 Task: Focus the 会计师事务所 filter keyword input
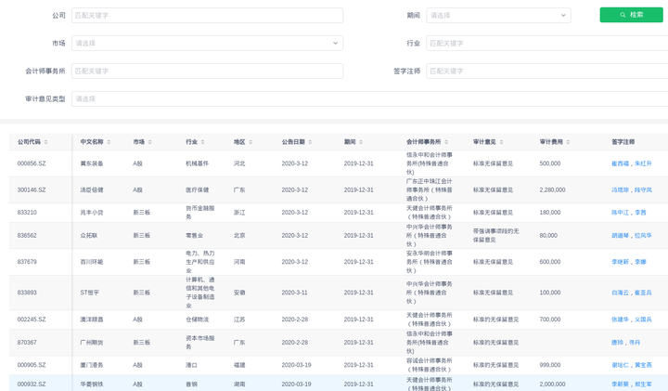(x=207, y=71)
